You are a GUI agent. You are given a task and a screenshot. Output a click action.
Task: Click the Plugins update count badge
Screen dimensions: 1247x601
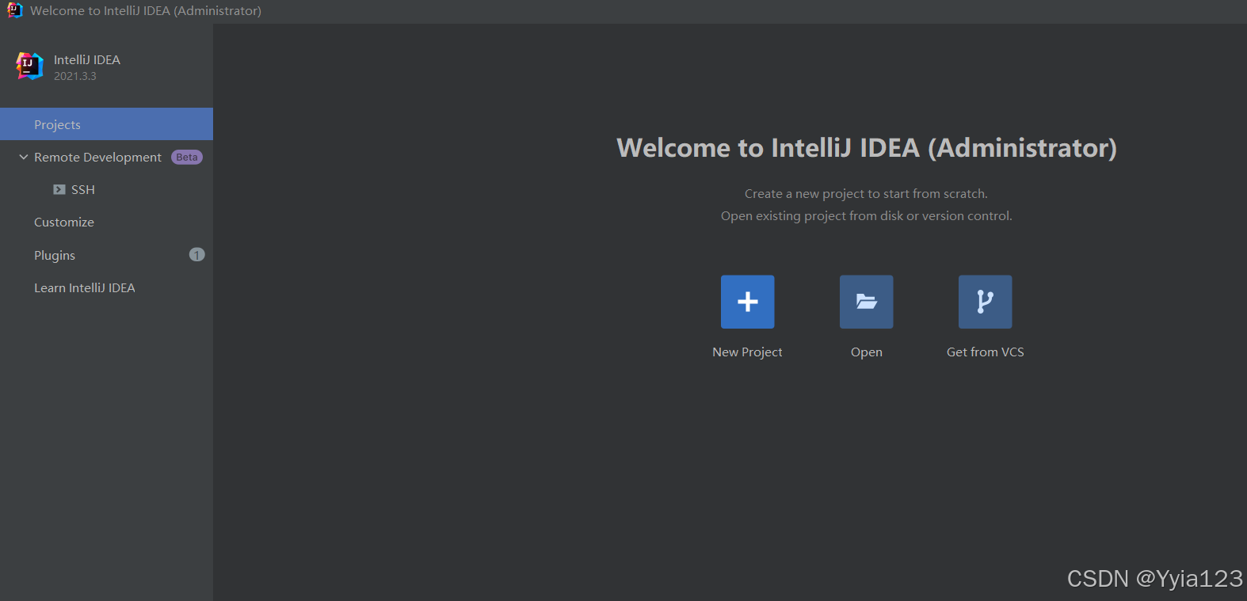click(196, 255)
